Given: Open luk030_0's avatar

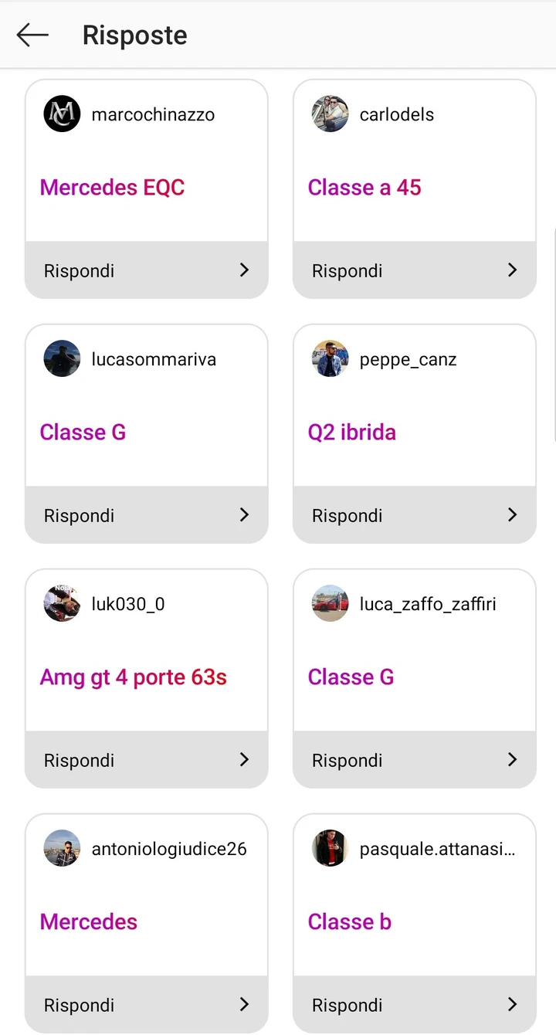Looking at the screenshot, I should (63, 604).
